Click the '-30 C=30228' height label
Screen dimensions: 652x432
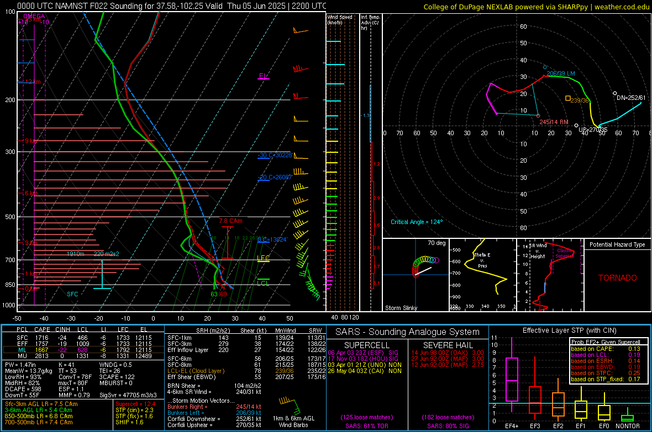tap(275, 156)
